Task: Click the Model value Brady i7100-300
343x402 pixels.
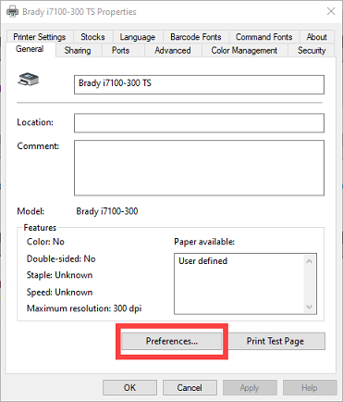Action: [x=107, y=211]
